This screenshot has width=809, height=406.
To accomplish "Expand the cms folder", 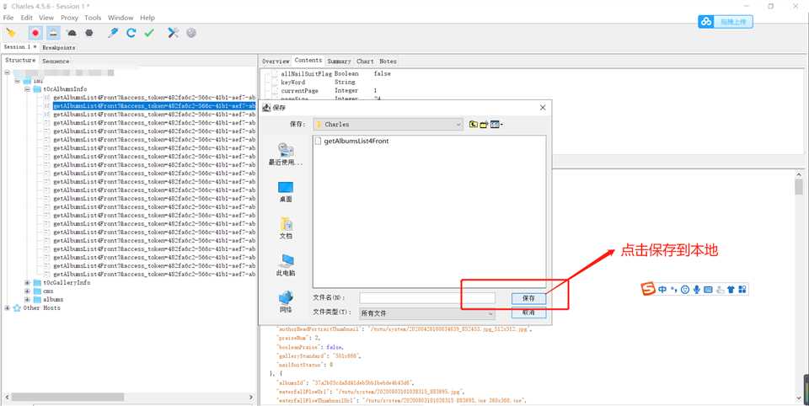I will [27, 291].
